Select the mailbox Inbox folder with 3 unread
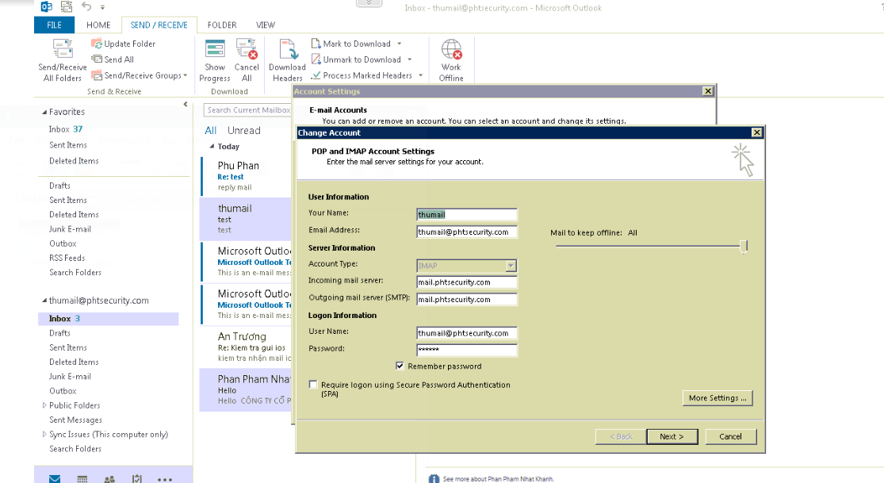The image size is (884, 483). pos(109,319)
